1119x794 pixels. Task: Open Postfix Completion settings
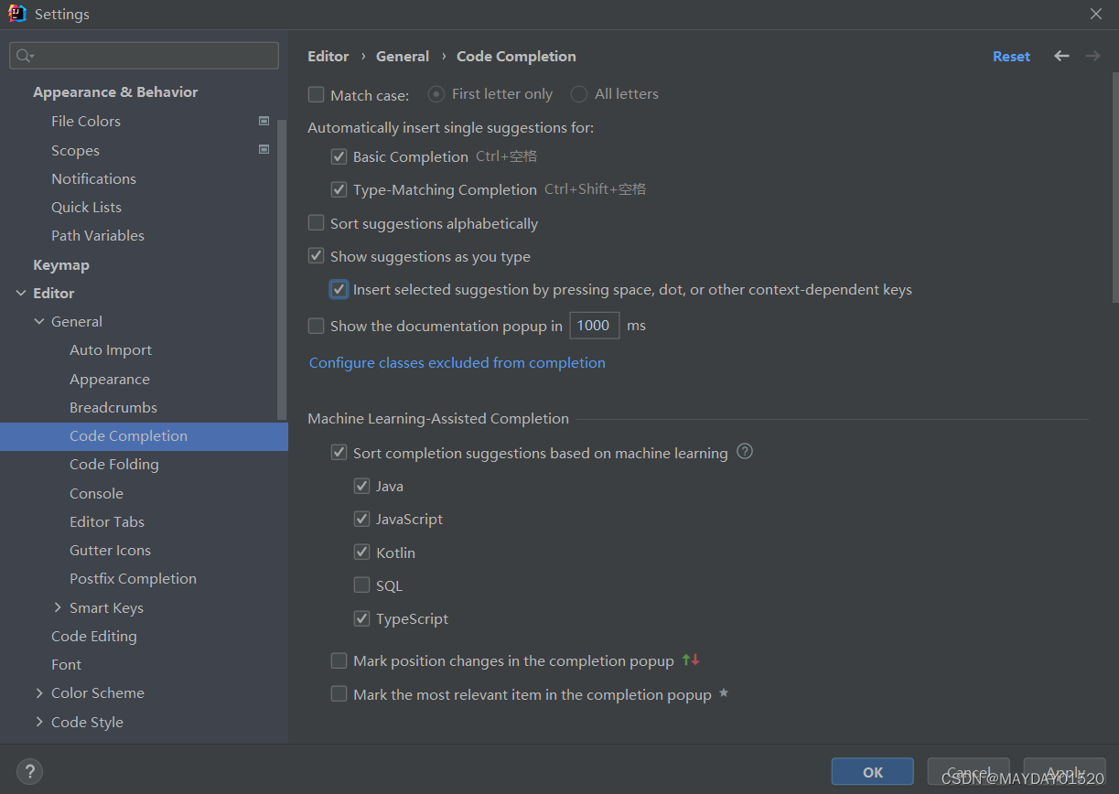pyautogui.click(x=133, y=578)
